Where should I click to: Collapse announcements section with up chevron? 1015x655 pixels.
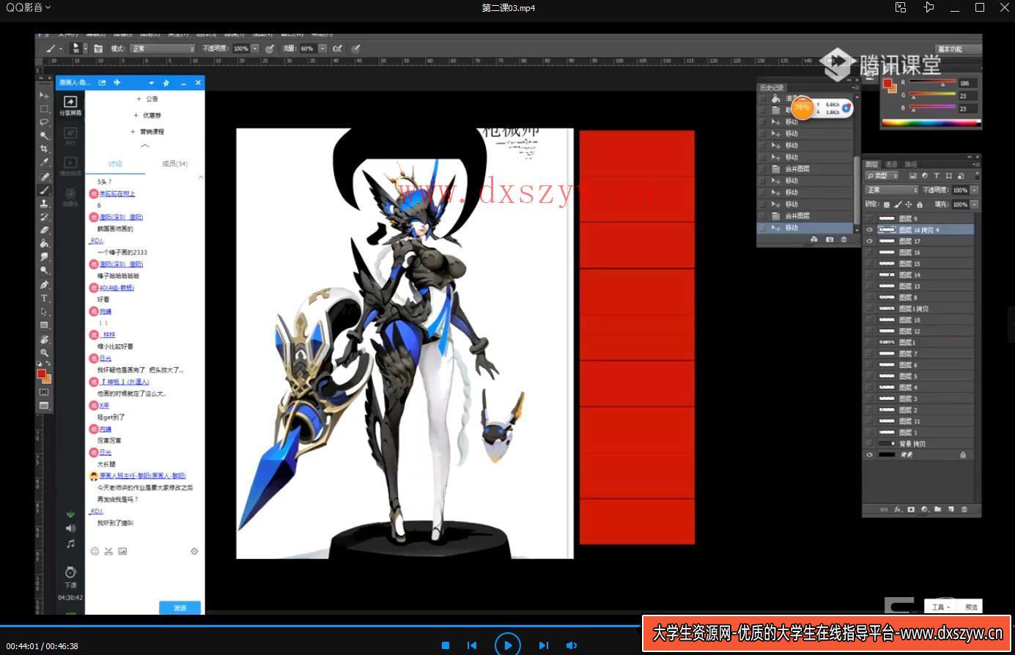click(145, 146)
